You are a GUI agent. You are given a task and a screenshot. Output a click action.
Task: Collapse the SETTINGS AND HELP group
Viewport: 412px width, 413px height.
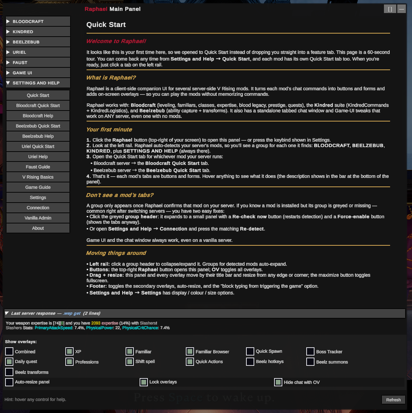(38, 83)
